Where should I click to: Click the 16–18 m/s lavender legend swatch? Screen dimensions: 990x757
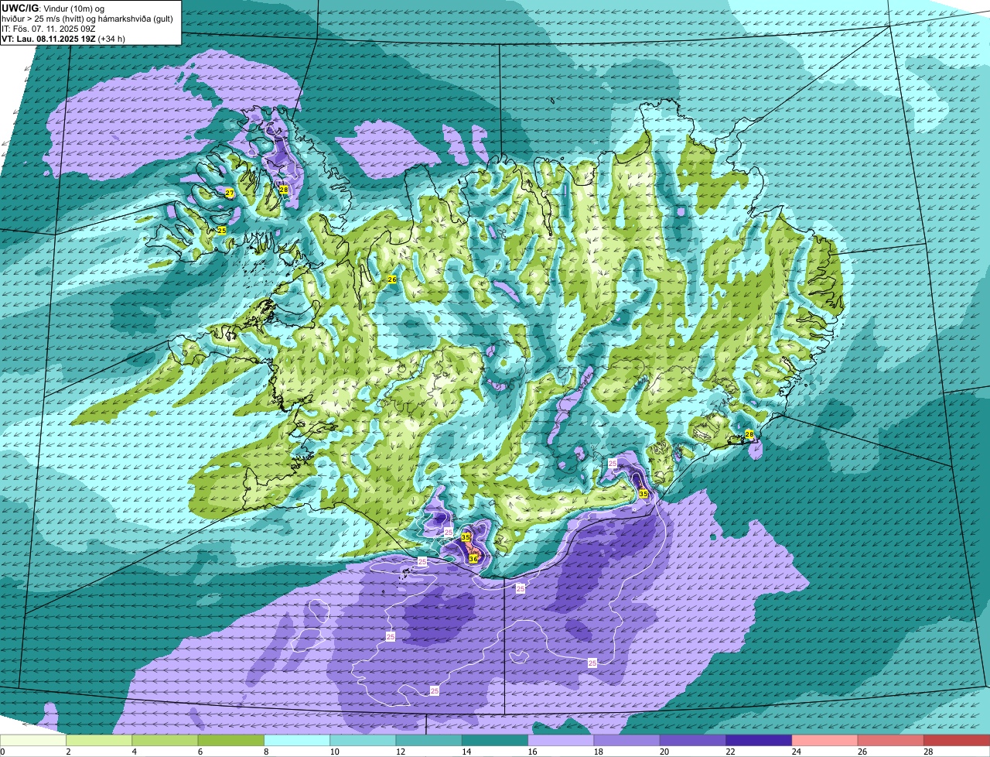click(561, 740)
